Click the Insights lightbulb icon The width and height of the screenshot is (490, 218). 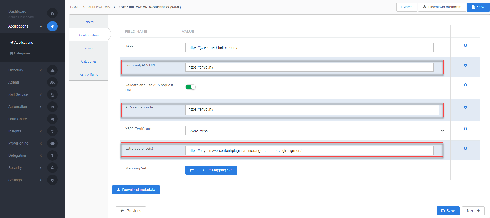coord(52,131)
